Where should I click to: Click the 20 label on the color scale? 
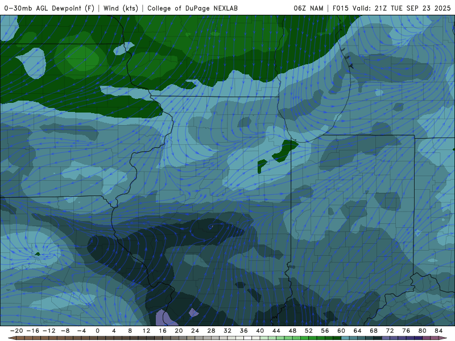(179, 331)
